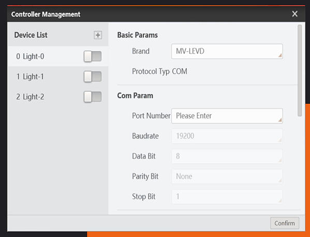Screen dimensions: 310x237
Task: Close the Controller Management dialog
Action: pyautogui.click(x=294, y=14)
